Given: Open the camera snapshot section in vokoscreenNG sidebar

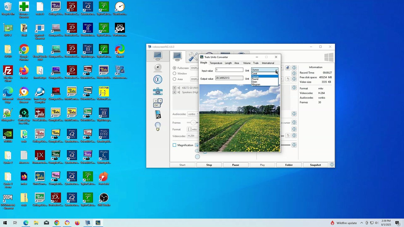Looking at the screenshot, I should pos(158,91).
